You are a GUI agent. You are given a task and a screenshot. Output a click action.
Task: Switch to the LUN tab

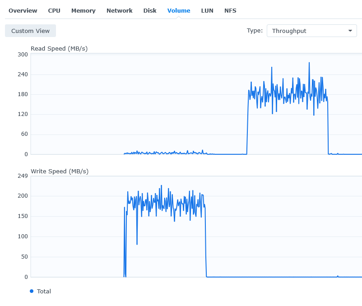coord(207,11)
